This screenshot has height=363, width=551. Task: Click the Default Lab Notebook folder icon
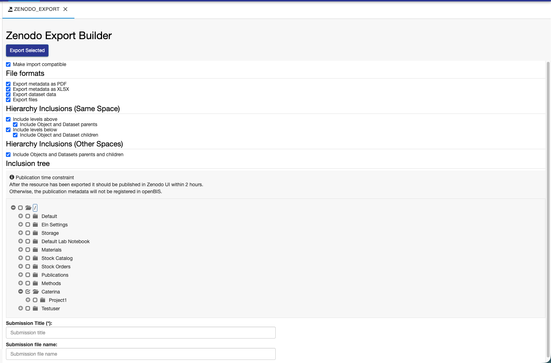tap(35, 241)
